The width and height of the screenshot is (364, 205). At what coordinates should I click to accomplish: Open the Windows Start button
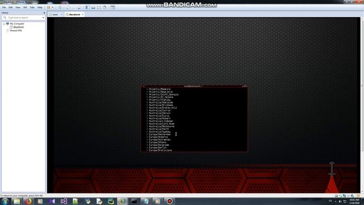click(5, 201)
